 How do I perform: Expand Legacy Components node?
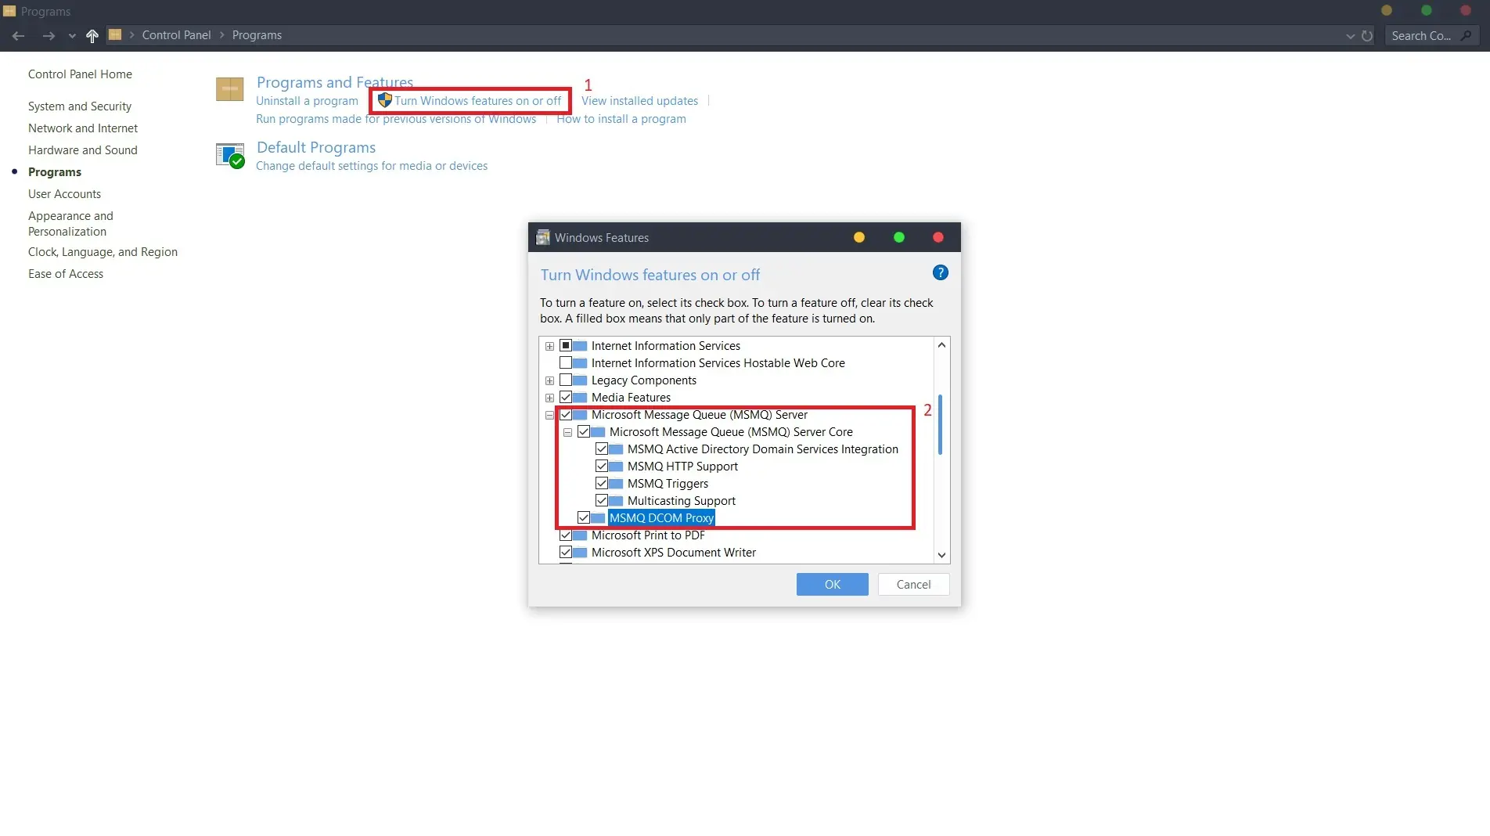tap(549, 380)
